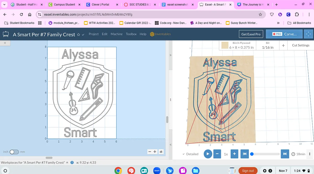Open the Toolbox menu

coord(131,34)
